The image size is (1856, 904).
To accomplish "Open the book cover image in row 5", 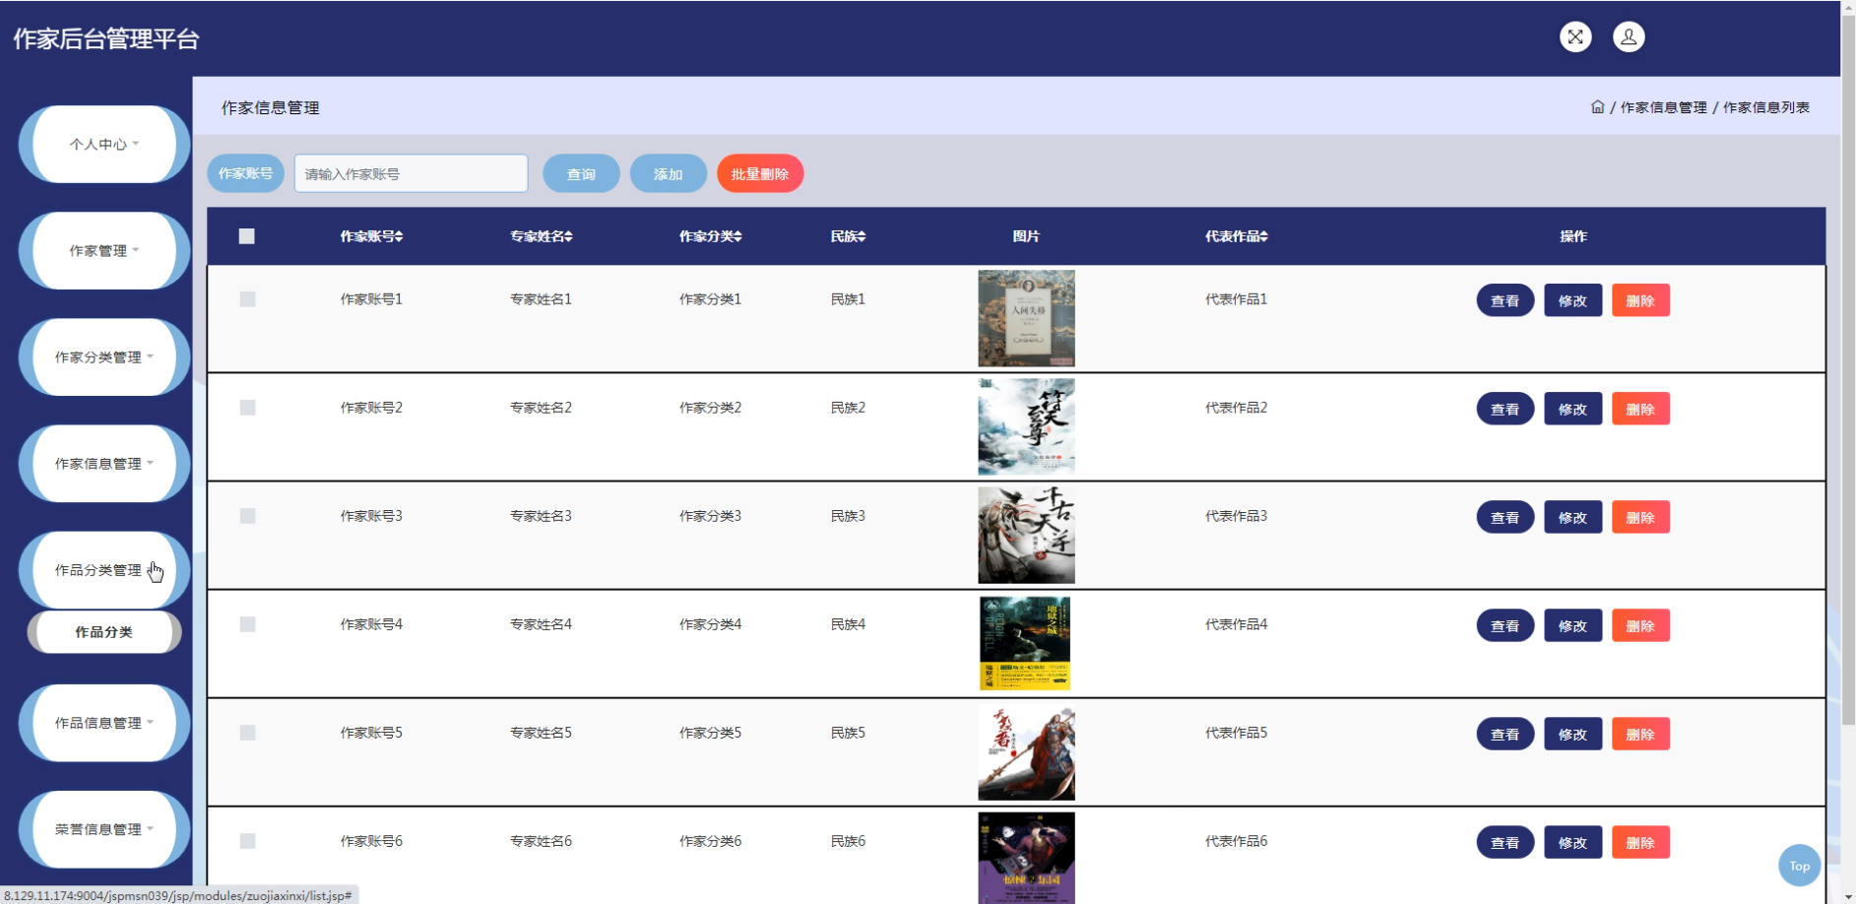I will click(1026, 751).
